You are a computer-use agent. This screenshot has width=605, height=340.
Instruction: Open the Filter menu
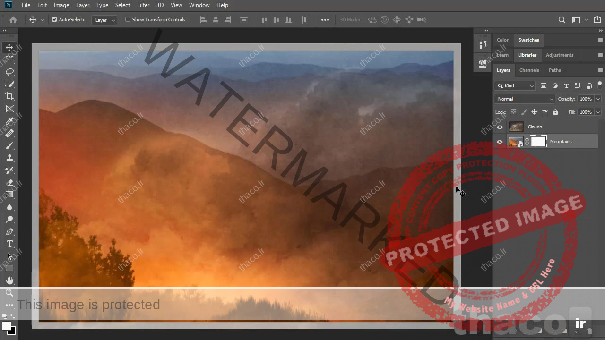(x=143, y=5)
